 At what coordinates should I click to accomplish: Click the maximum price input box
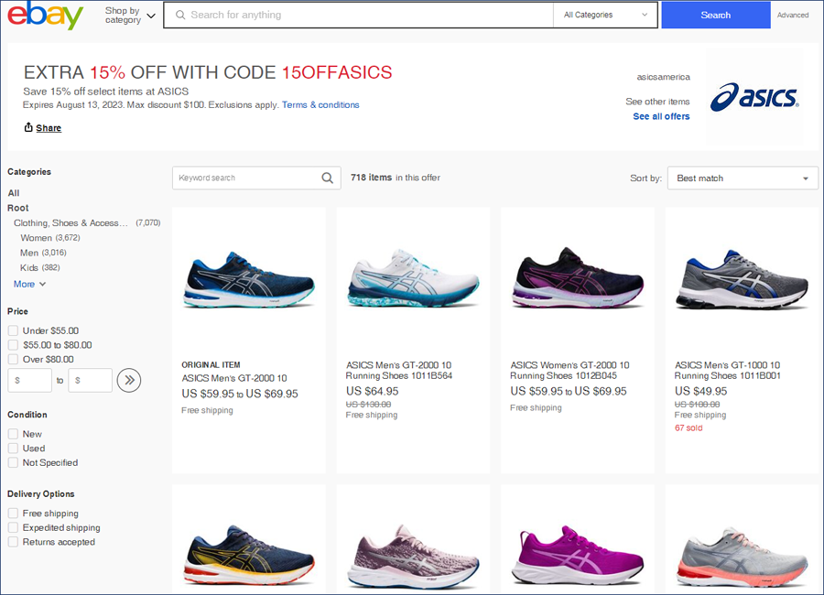90,380
